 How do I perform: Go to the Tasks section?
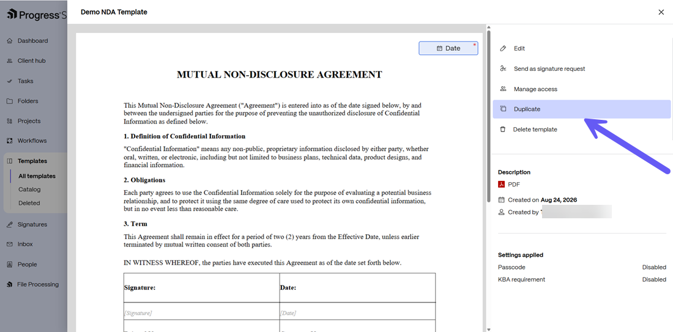[x=25, y=81]
